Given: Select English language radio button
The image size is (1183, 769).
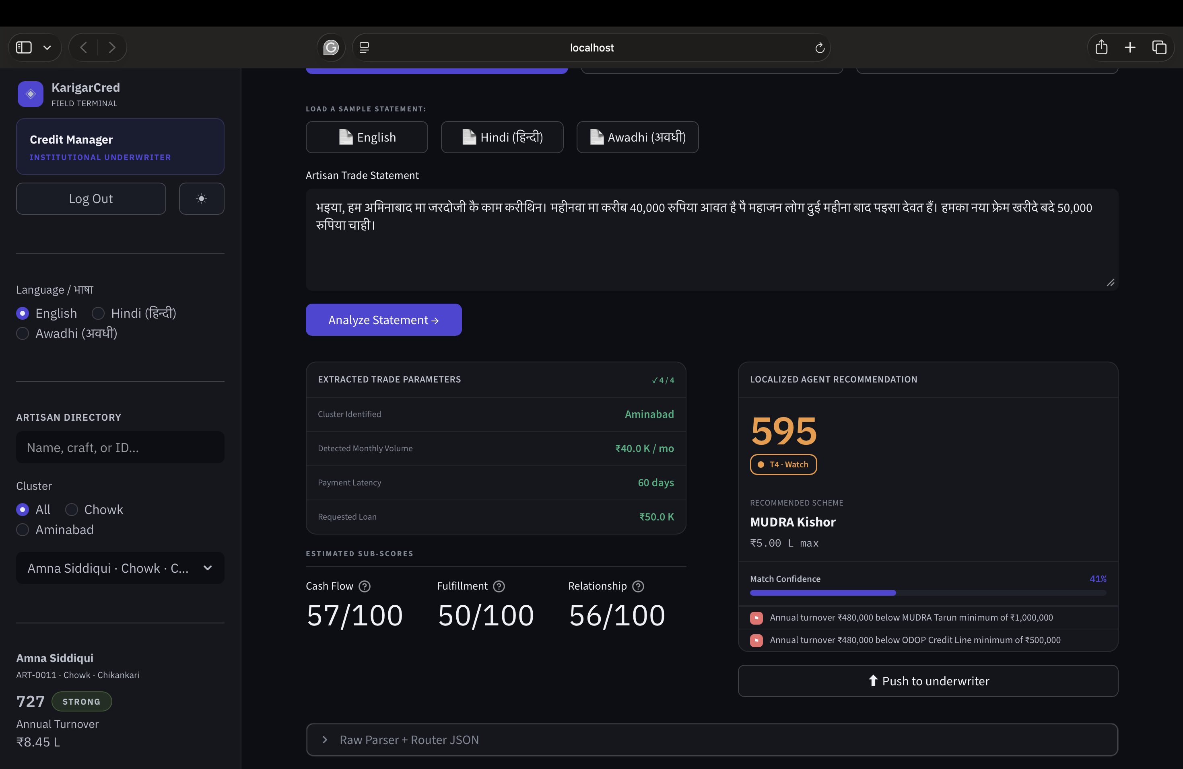Looking at the screenshot, I should tap(23, 313).
